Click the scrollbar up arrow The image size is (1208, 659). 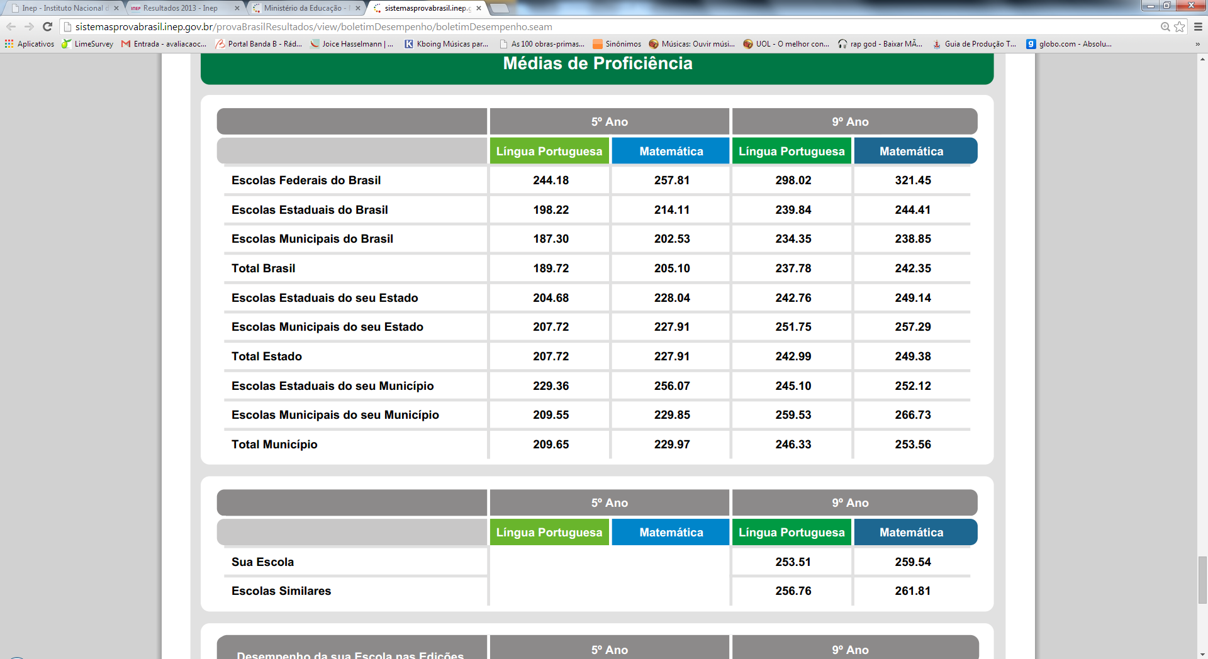pos(1202,58)
